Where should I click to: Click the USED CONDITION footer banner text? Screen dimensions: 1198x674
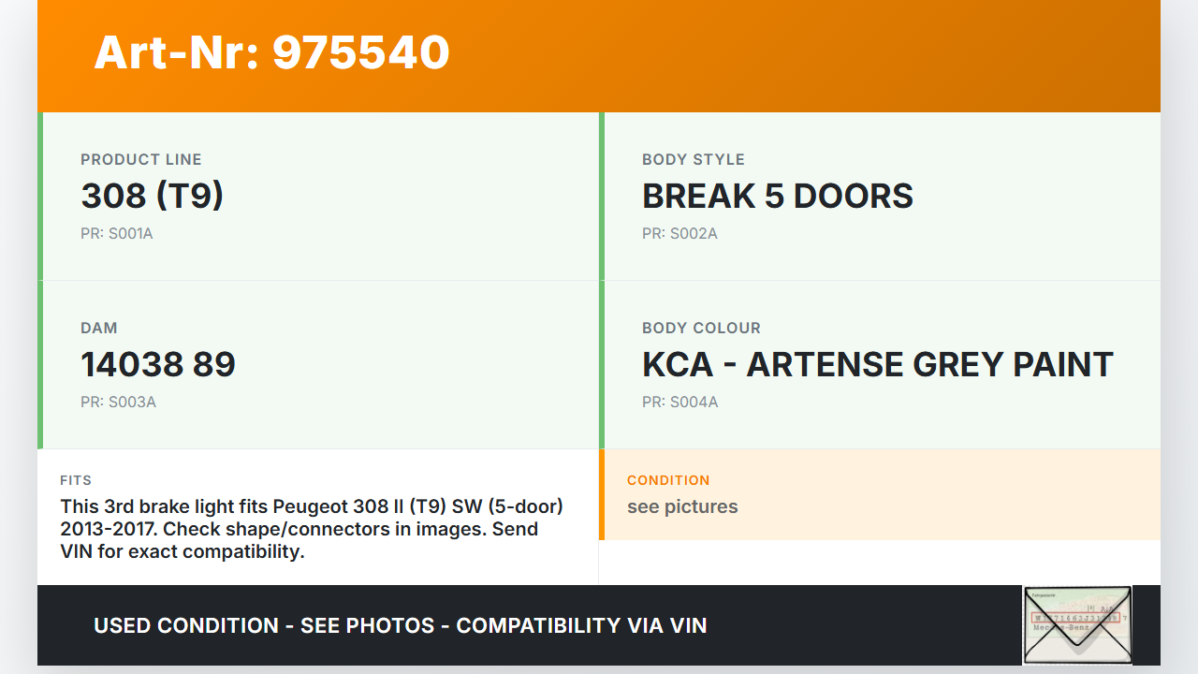pyautogui.click(x=401, y=625)
